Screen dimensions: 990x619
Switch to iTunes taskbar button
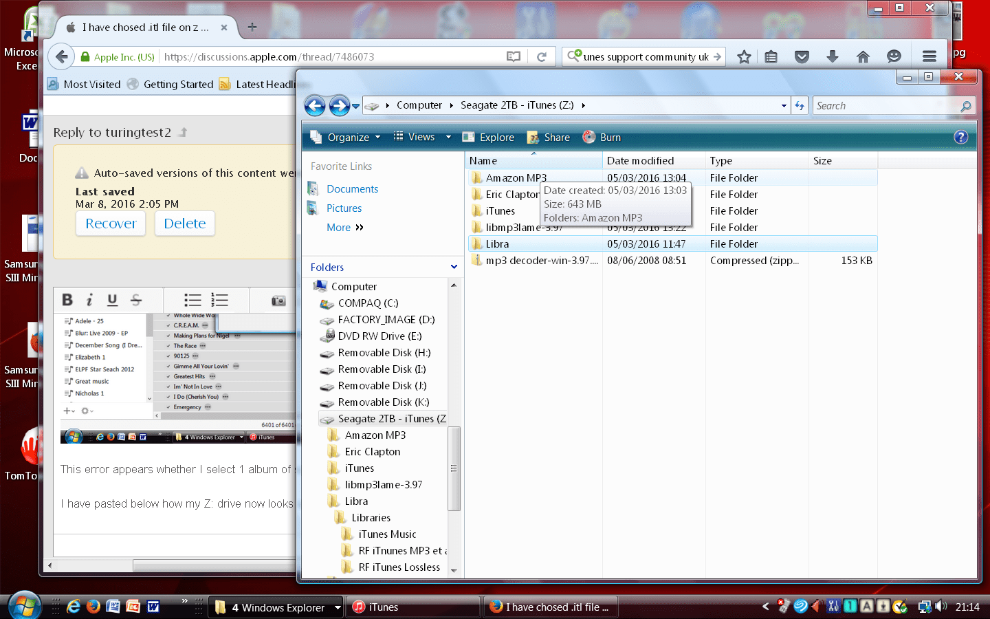412,607
